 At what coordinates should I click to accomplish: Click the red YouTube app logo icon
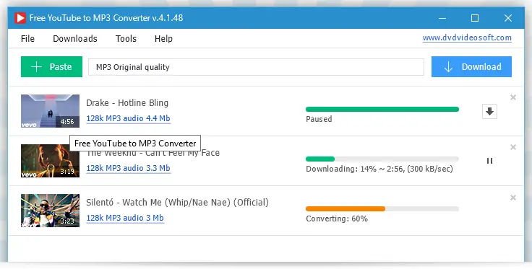20,18
